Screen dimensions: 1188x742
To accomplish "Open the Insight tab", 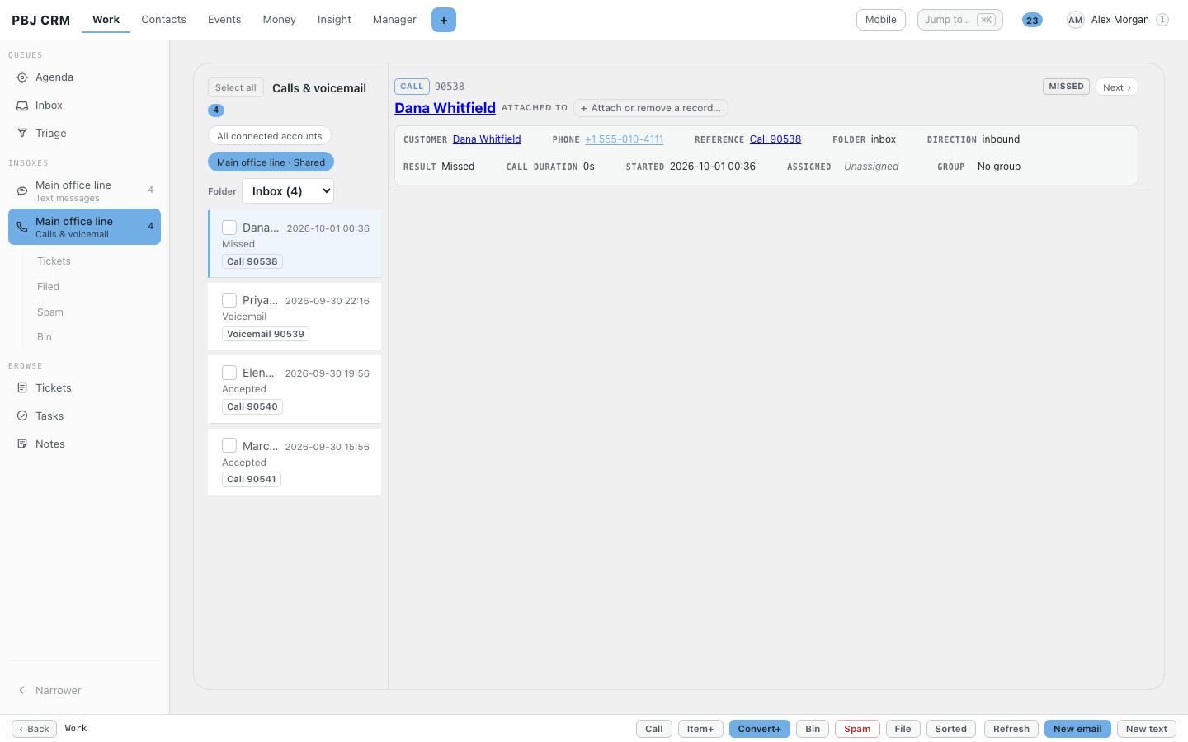I will 334,20.
